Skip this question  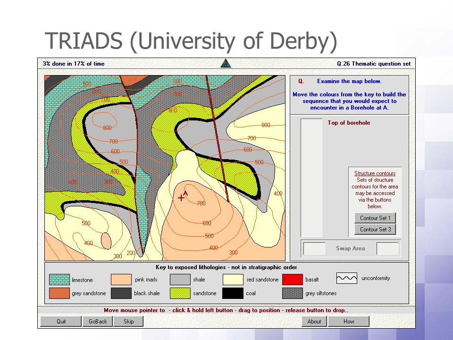click(128, 321)
